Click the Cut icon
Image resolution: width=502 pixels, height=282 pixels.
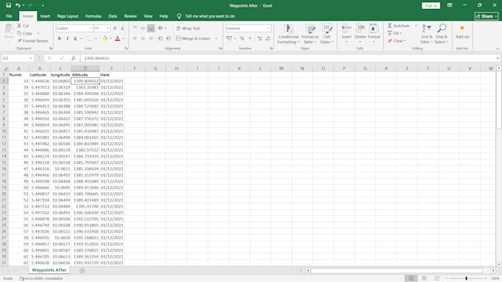point(19,26)
